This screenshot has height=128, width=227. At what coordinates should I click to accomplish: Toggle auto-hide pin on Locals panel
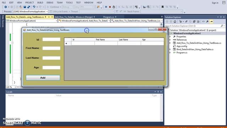pos(158,92)
